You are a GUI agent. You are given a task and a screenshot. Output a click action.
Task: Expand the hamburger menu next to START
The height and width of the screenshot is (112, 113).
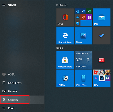tap(4, 5)
